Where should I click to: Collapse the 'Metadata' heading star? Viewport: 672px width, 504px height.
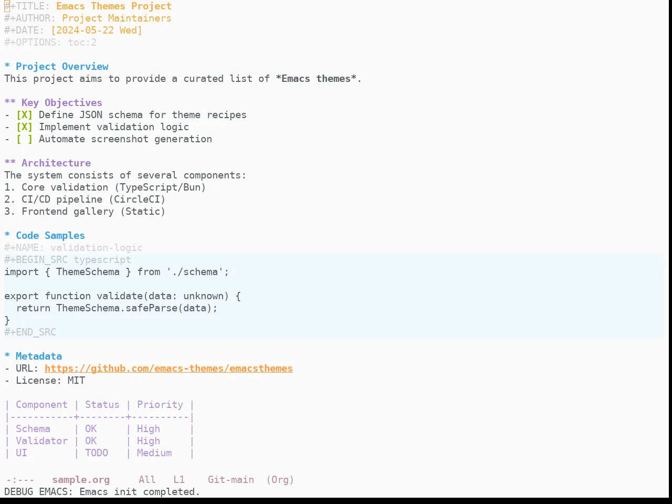point(7,356)
